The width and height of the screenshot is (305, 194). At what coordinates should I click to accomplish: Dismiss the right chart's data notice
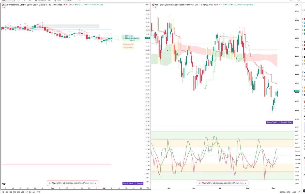pyautogui.click(x=246, y=183)
